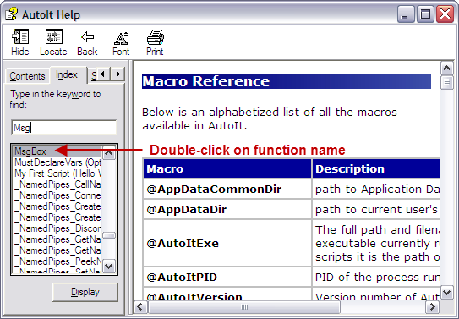This screenshot has height=319, width=459.
Task: Click the @AutoItExe macro cell
Action: [x=227, y=243]
